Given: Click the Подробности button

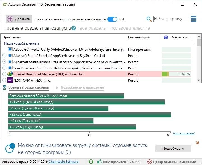Looking at the screenshot, I should pos(173,148).
